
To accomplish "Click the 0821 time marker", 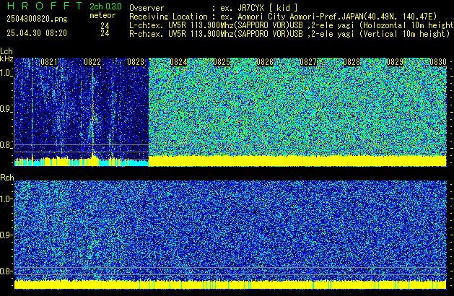I will click(x=49, y=62).
